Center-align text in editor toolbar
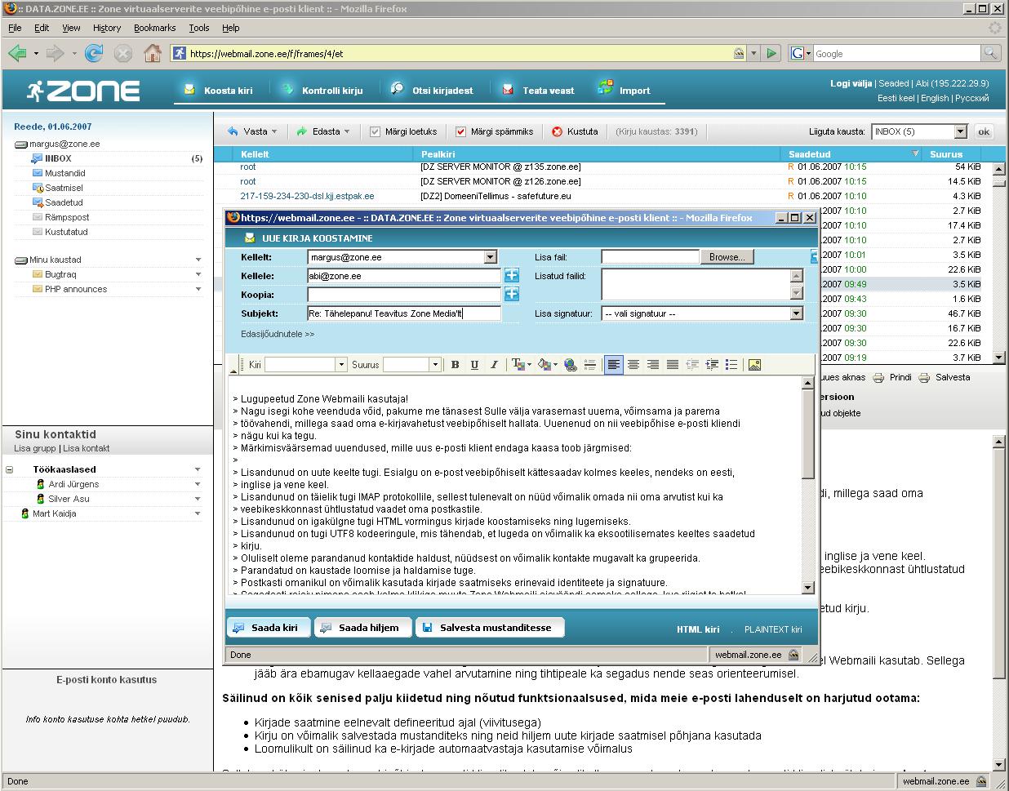The image size is (1009, 791). (633, 365)
